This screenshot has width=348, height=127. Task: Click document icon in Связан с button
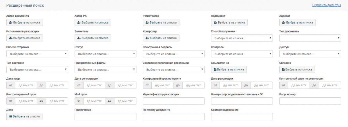point(284,69)
